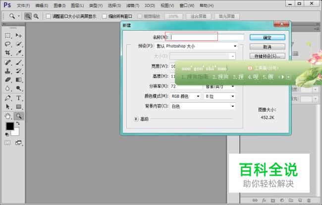Select the Horizontal Type tool
The image size is (322, 205).
coord(19,98)
